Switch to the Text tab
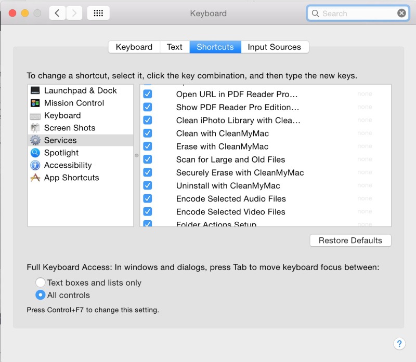Viewport: 416px width, 362px height. point(175,47)
